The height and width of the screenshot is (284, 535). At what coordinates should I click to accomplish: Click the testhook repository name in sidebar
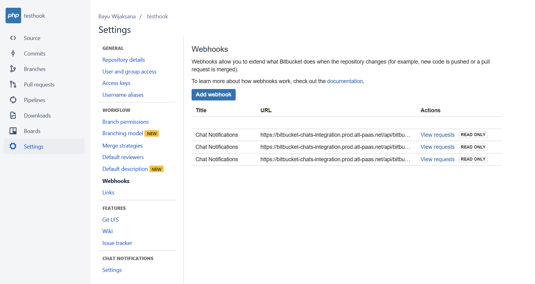click(x=34, y=16)
